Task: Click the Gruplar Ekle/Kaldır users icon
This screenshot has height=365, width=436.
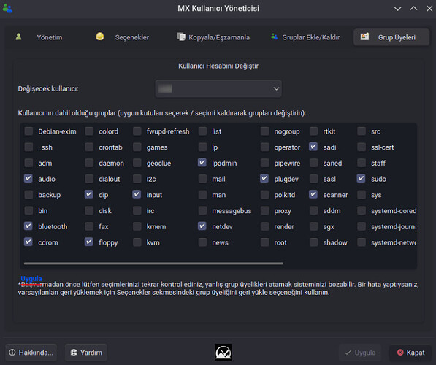Action: (x=274, y=36)
